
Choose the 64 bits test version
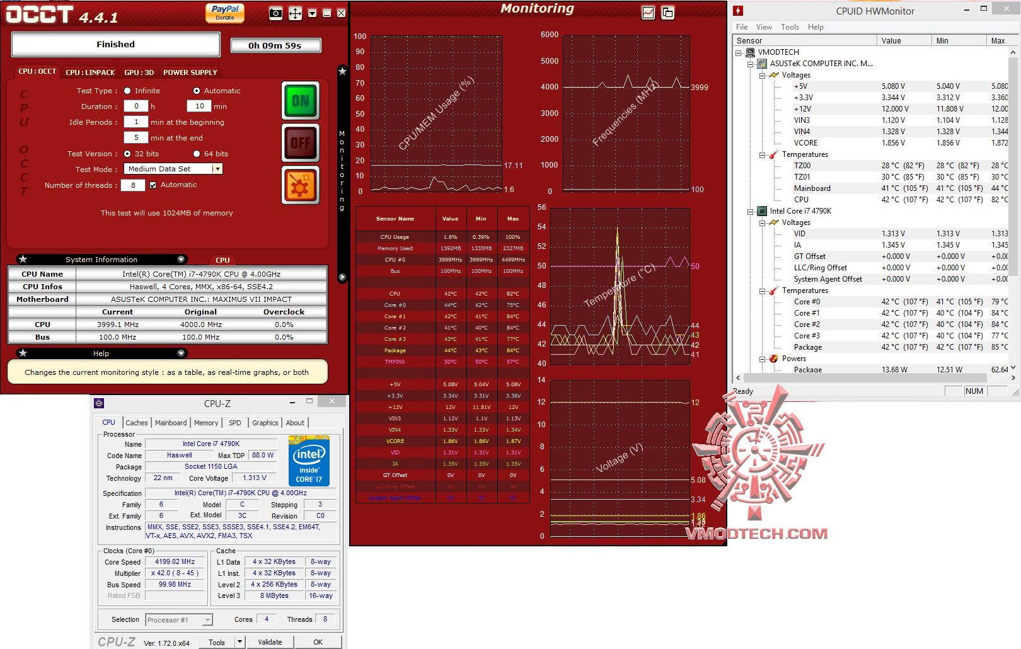[197, 154]
